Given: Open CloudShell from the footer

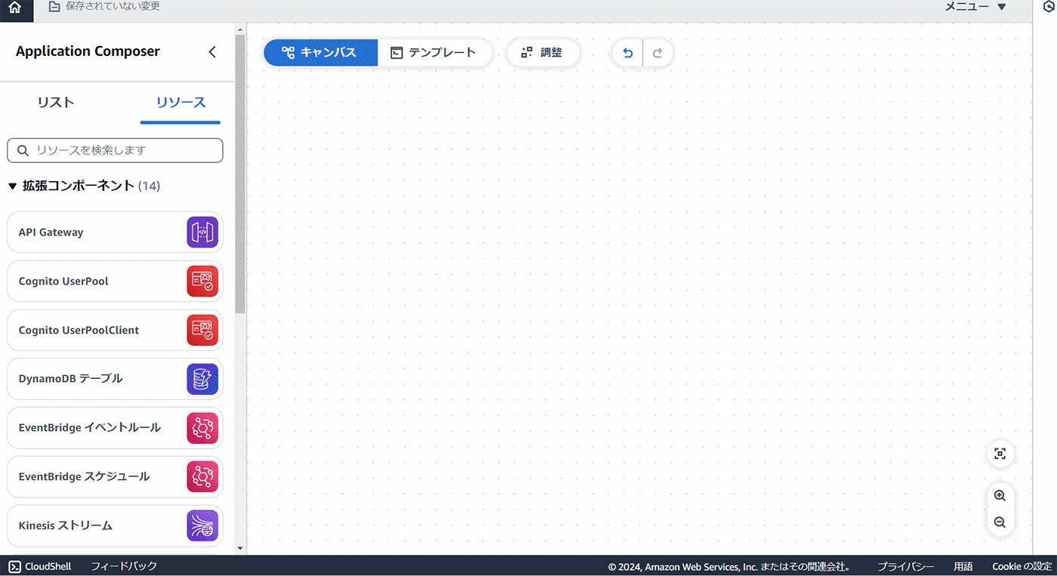Looking at the screenshot, I should (40, 566).
